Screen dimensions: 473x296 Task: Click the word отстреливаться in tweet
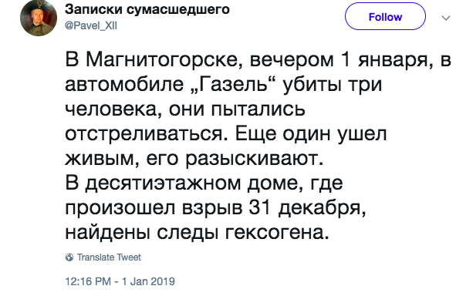click(x=147, y=134)
